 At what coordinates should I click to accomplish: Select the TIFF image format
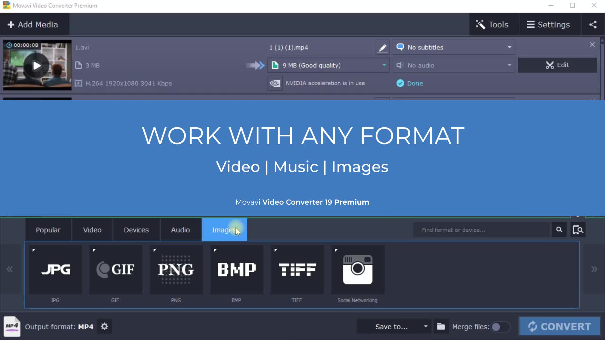point(297,269)
